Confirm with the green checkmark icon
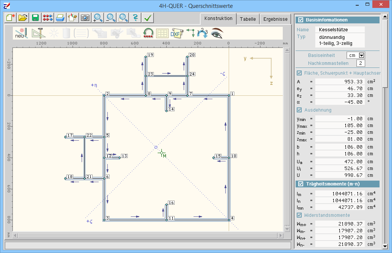 148,17
